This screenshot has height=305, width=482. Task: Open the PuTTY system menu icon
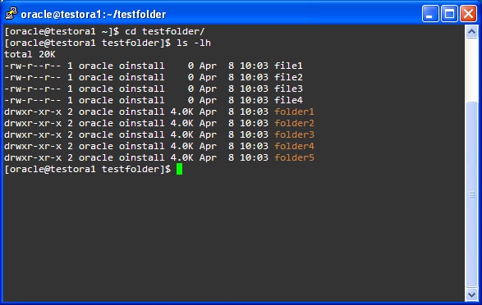point(11,14)
